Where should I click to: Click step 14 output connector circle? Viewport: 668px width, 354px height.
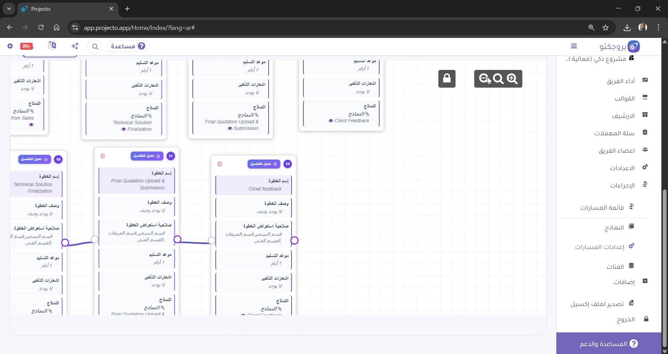point(294,241)
